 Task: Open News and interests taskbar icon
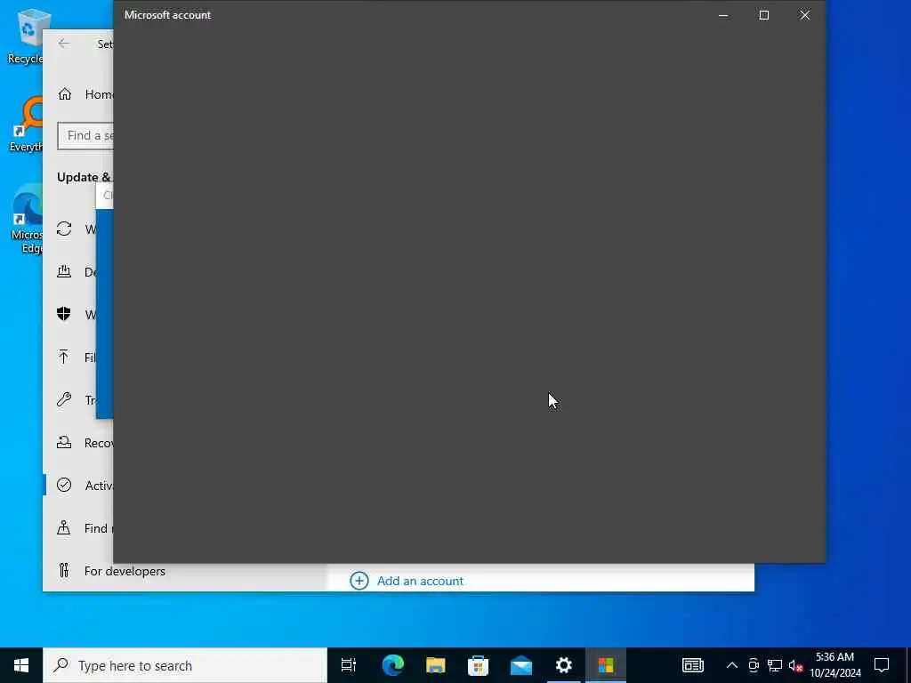tap(692, 665)
